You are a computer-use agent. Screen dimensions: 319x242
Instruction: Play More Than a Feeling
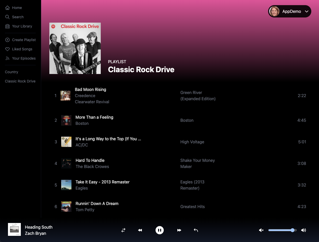(94, 117)
